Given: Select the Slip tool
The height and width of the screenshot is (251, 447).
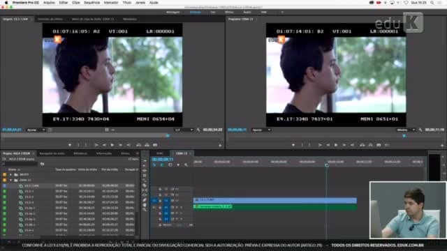Looking at the screenshot, I should (145, 190).
